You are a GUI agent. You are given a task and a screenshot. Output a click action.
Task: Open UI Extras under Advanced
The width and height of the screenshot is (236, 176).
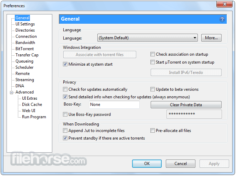[x=30, y=98]
